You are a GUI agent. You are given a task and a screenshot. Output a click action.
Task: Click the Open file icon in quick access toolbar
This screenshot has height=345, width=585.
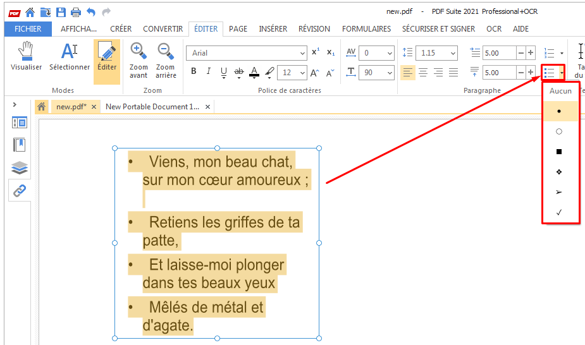tap(46, 12)
